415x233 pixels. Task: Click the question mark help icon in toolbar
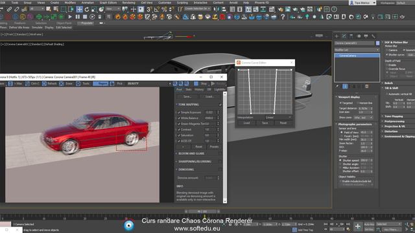(x=283, y=17)
